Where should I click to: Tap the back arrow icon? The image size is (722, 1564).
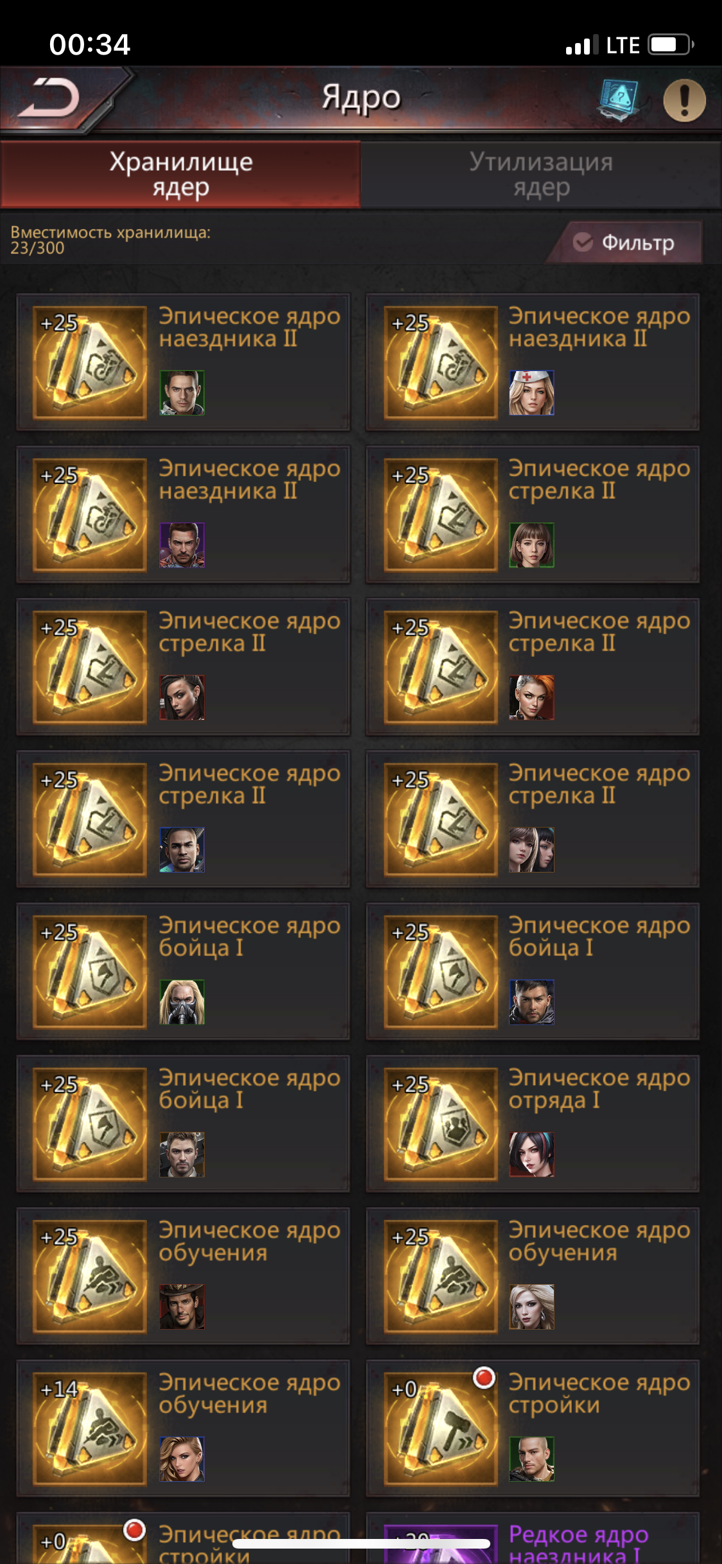[x=49, y=98]
